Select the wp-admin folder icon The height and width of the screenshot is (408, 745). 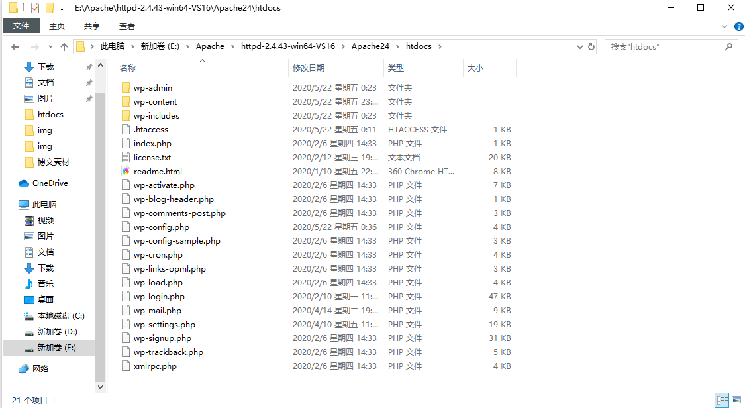coord(126,88)
